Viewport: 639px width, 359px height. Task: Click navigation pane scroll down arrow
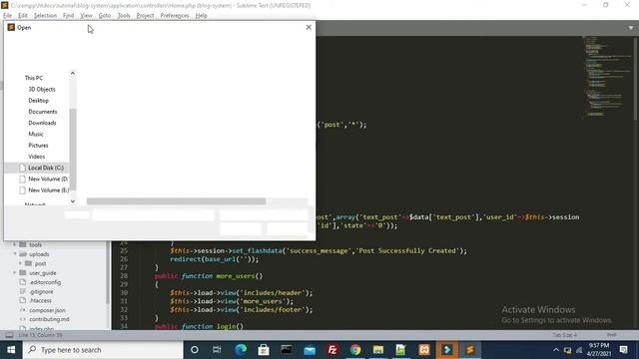(x=73, y=201)
